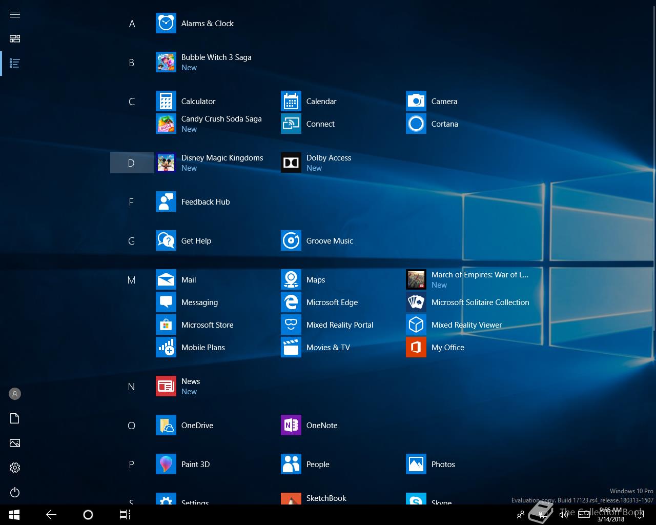656x525 pixels.
Task: Open the Mobile Plans app
Action: click(216, 348)
